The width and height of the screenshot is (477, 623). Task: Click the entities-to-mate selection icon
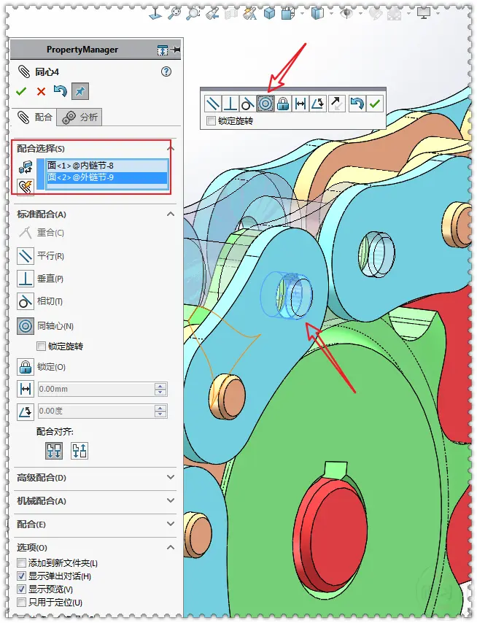tap(26, 167)
